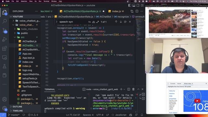Screen dimensions: 208x117
Task: Open logo.svg in file tree
Action: coord(27,70)
